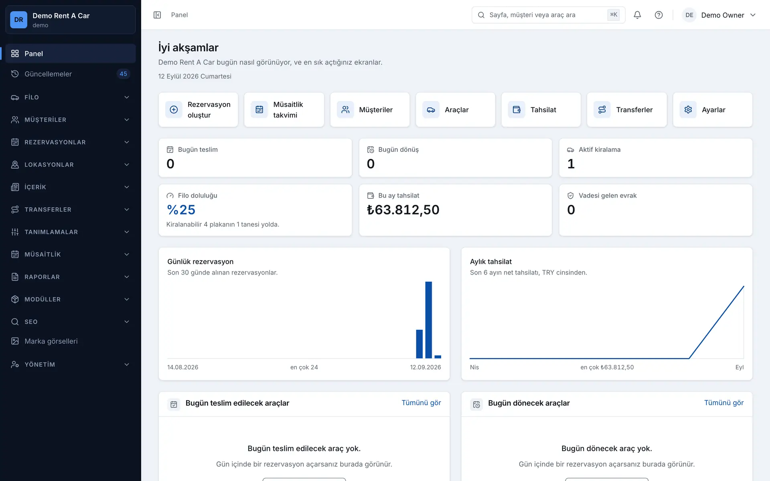The height and width of the screenshot is (481, 770).
Task: Click the Bugün dönüş card
Action: pyautogui.click(x=455, y=158)
